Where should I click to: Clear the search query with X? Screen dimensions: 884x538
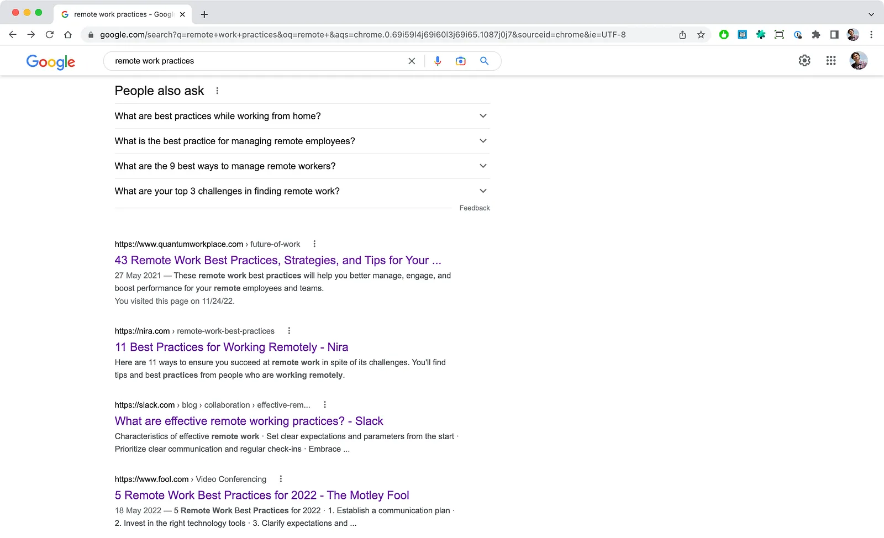412,61
